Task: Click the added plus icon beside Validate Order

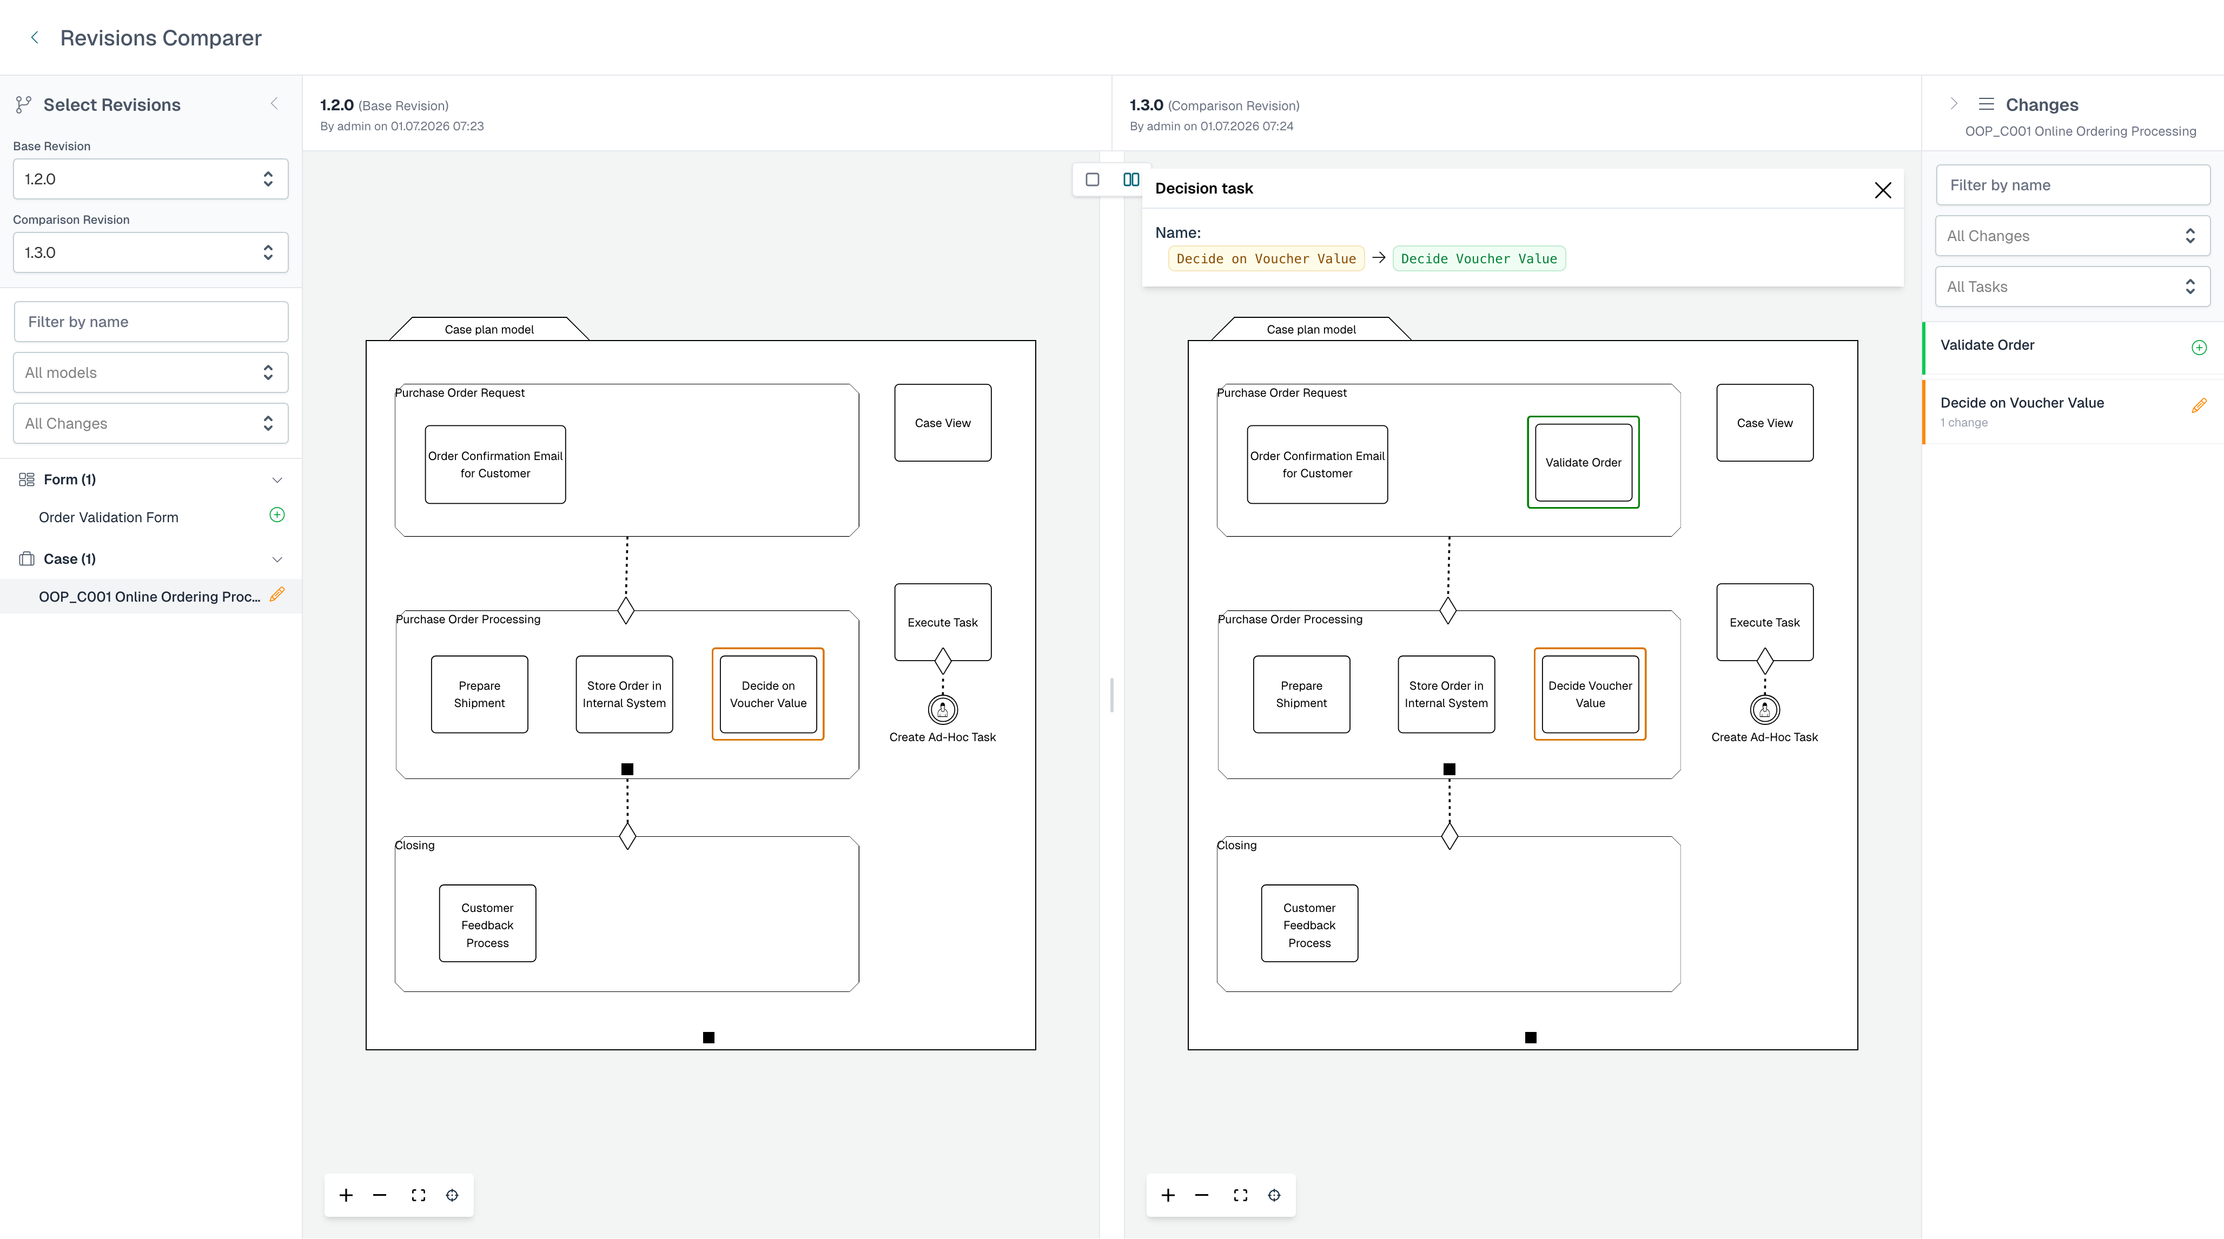Action: (2199, 347)
